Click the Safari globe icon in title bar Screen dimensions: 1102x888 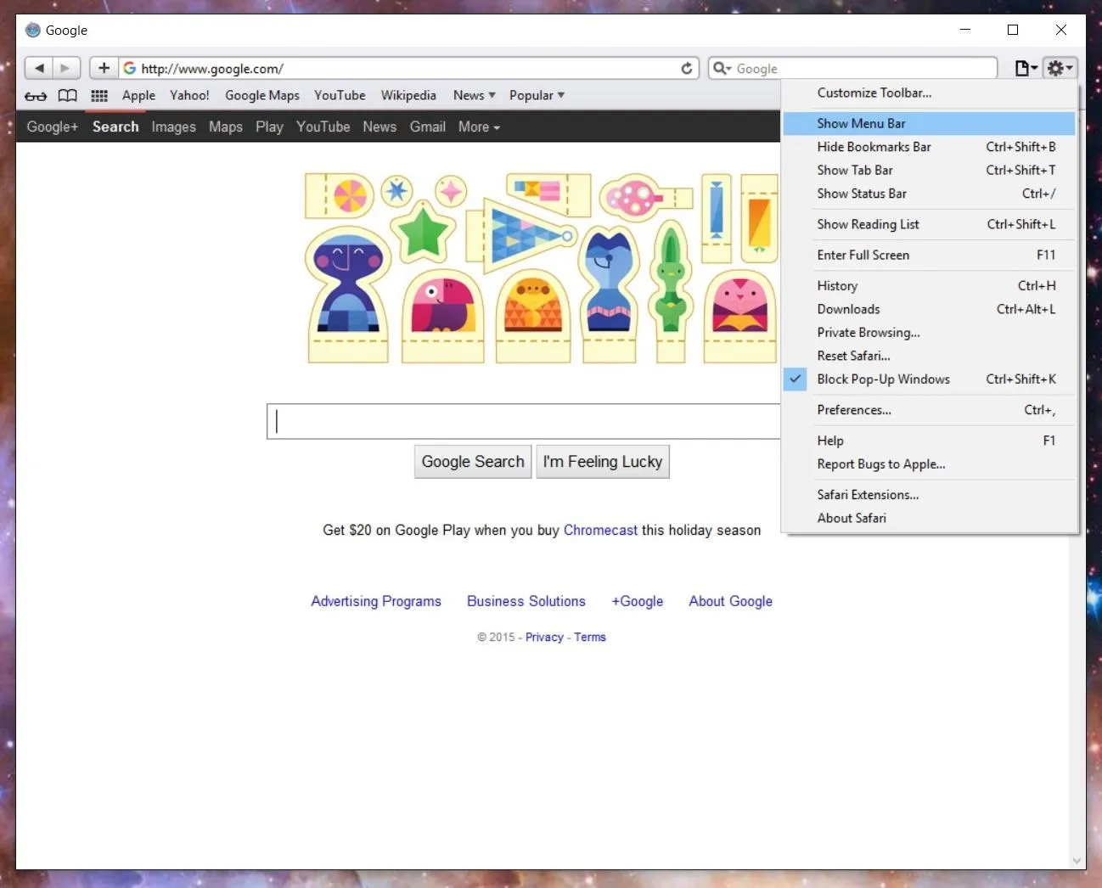click(x=33, y=30)
